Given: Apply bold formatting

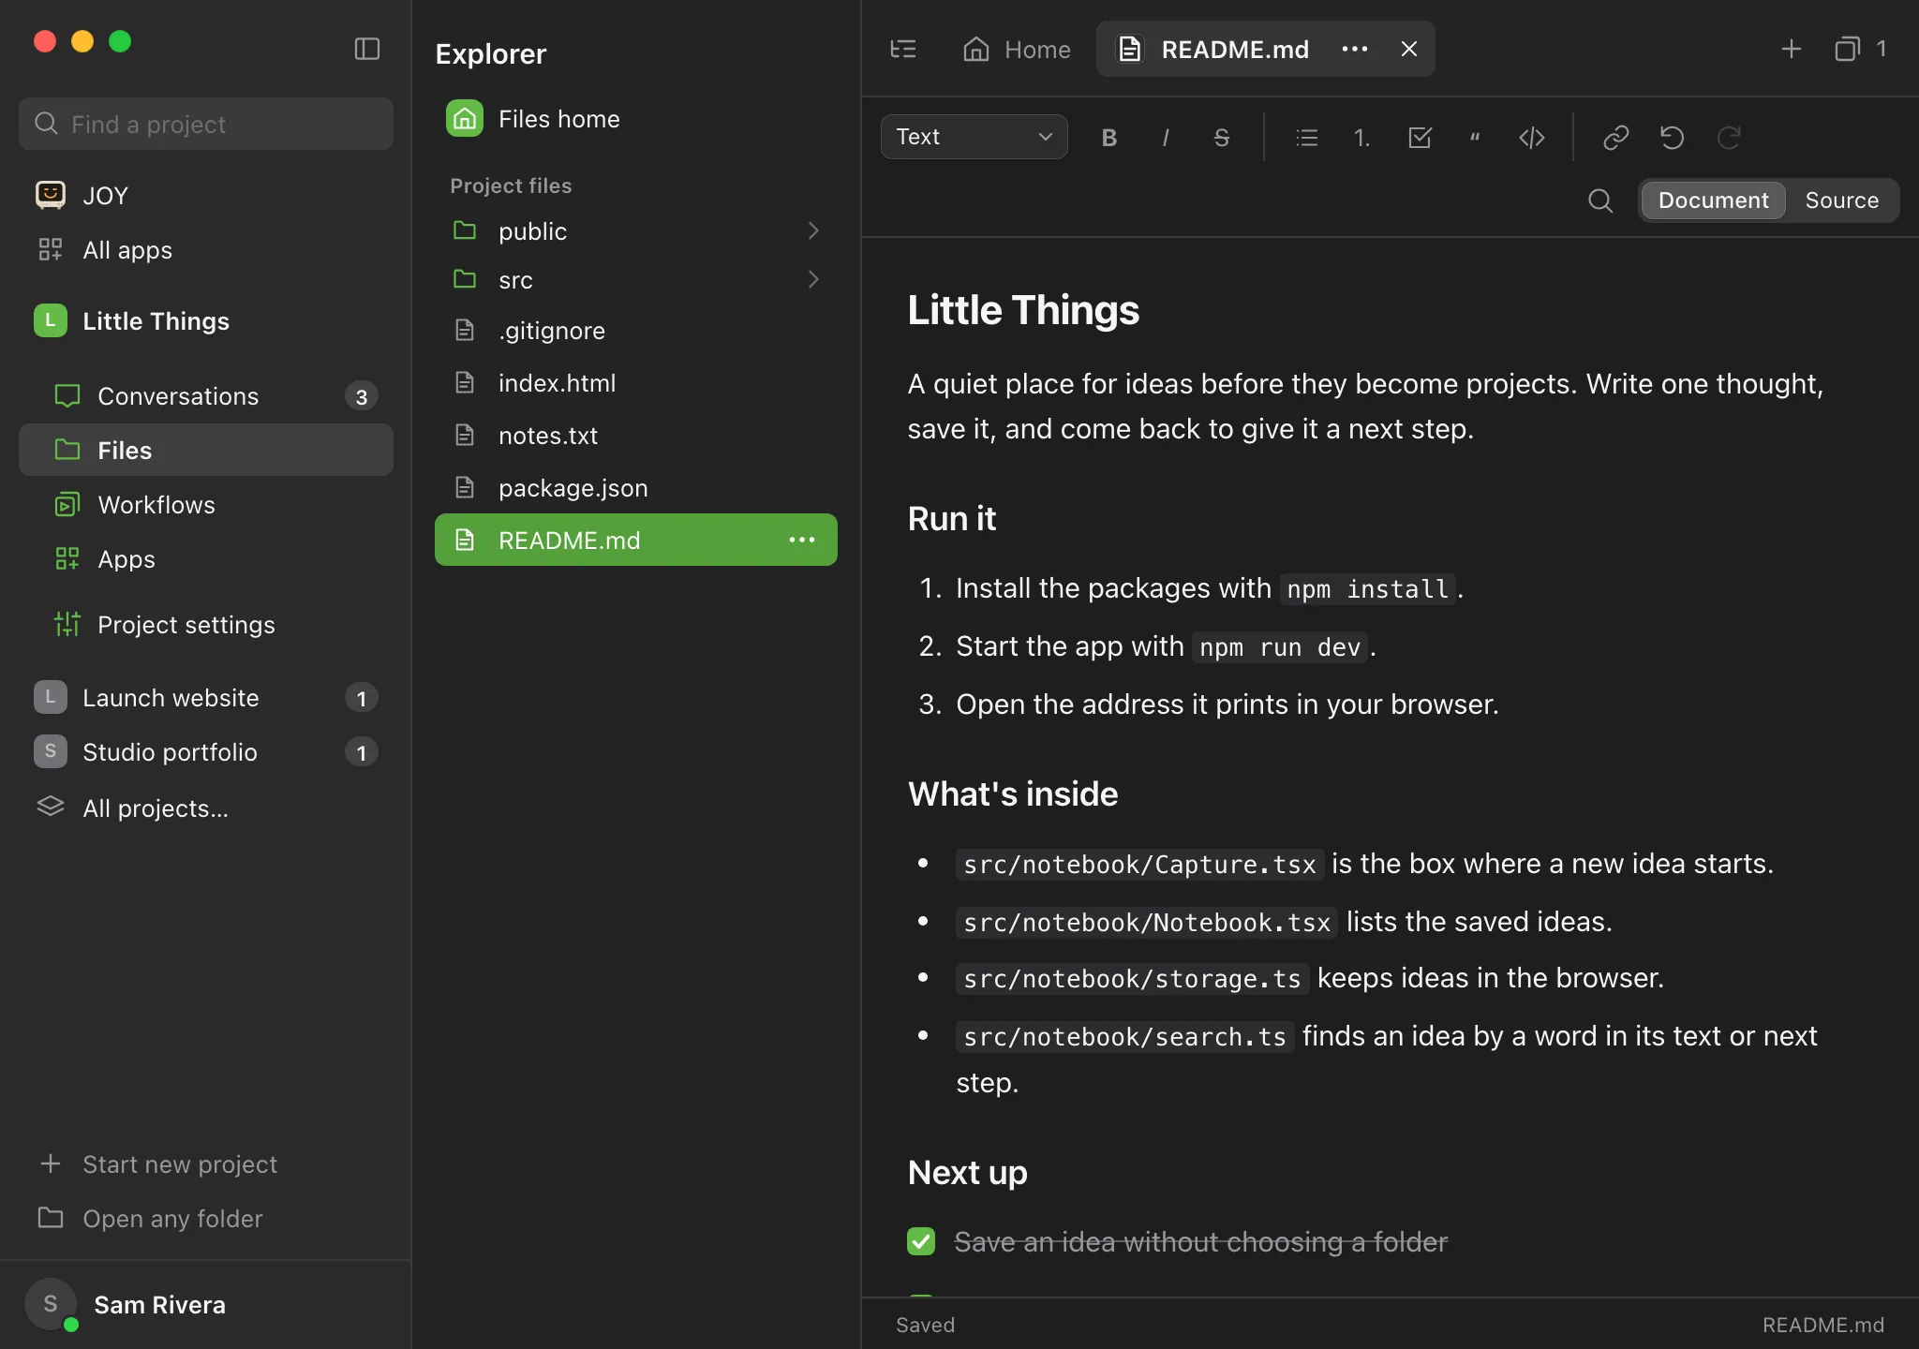Looking at the screenshot, I should point(1109,138).
